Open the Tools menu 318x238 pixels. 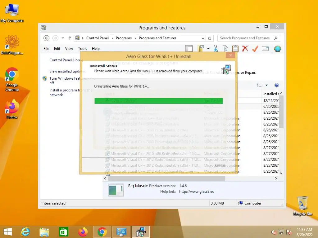(x=82, y=49)
